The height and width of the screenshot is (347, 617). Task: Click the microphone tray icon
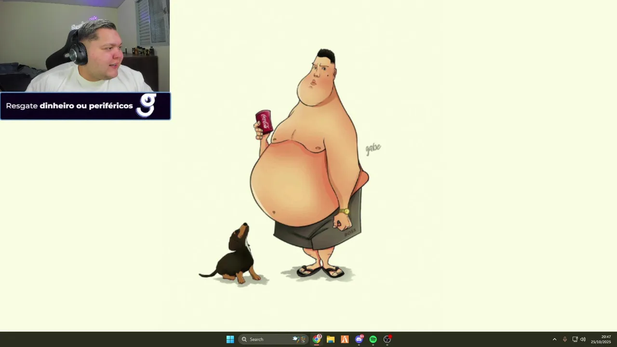pyautogui.click(x=565, y=339)
